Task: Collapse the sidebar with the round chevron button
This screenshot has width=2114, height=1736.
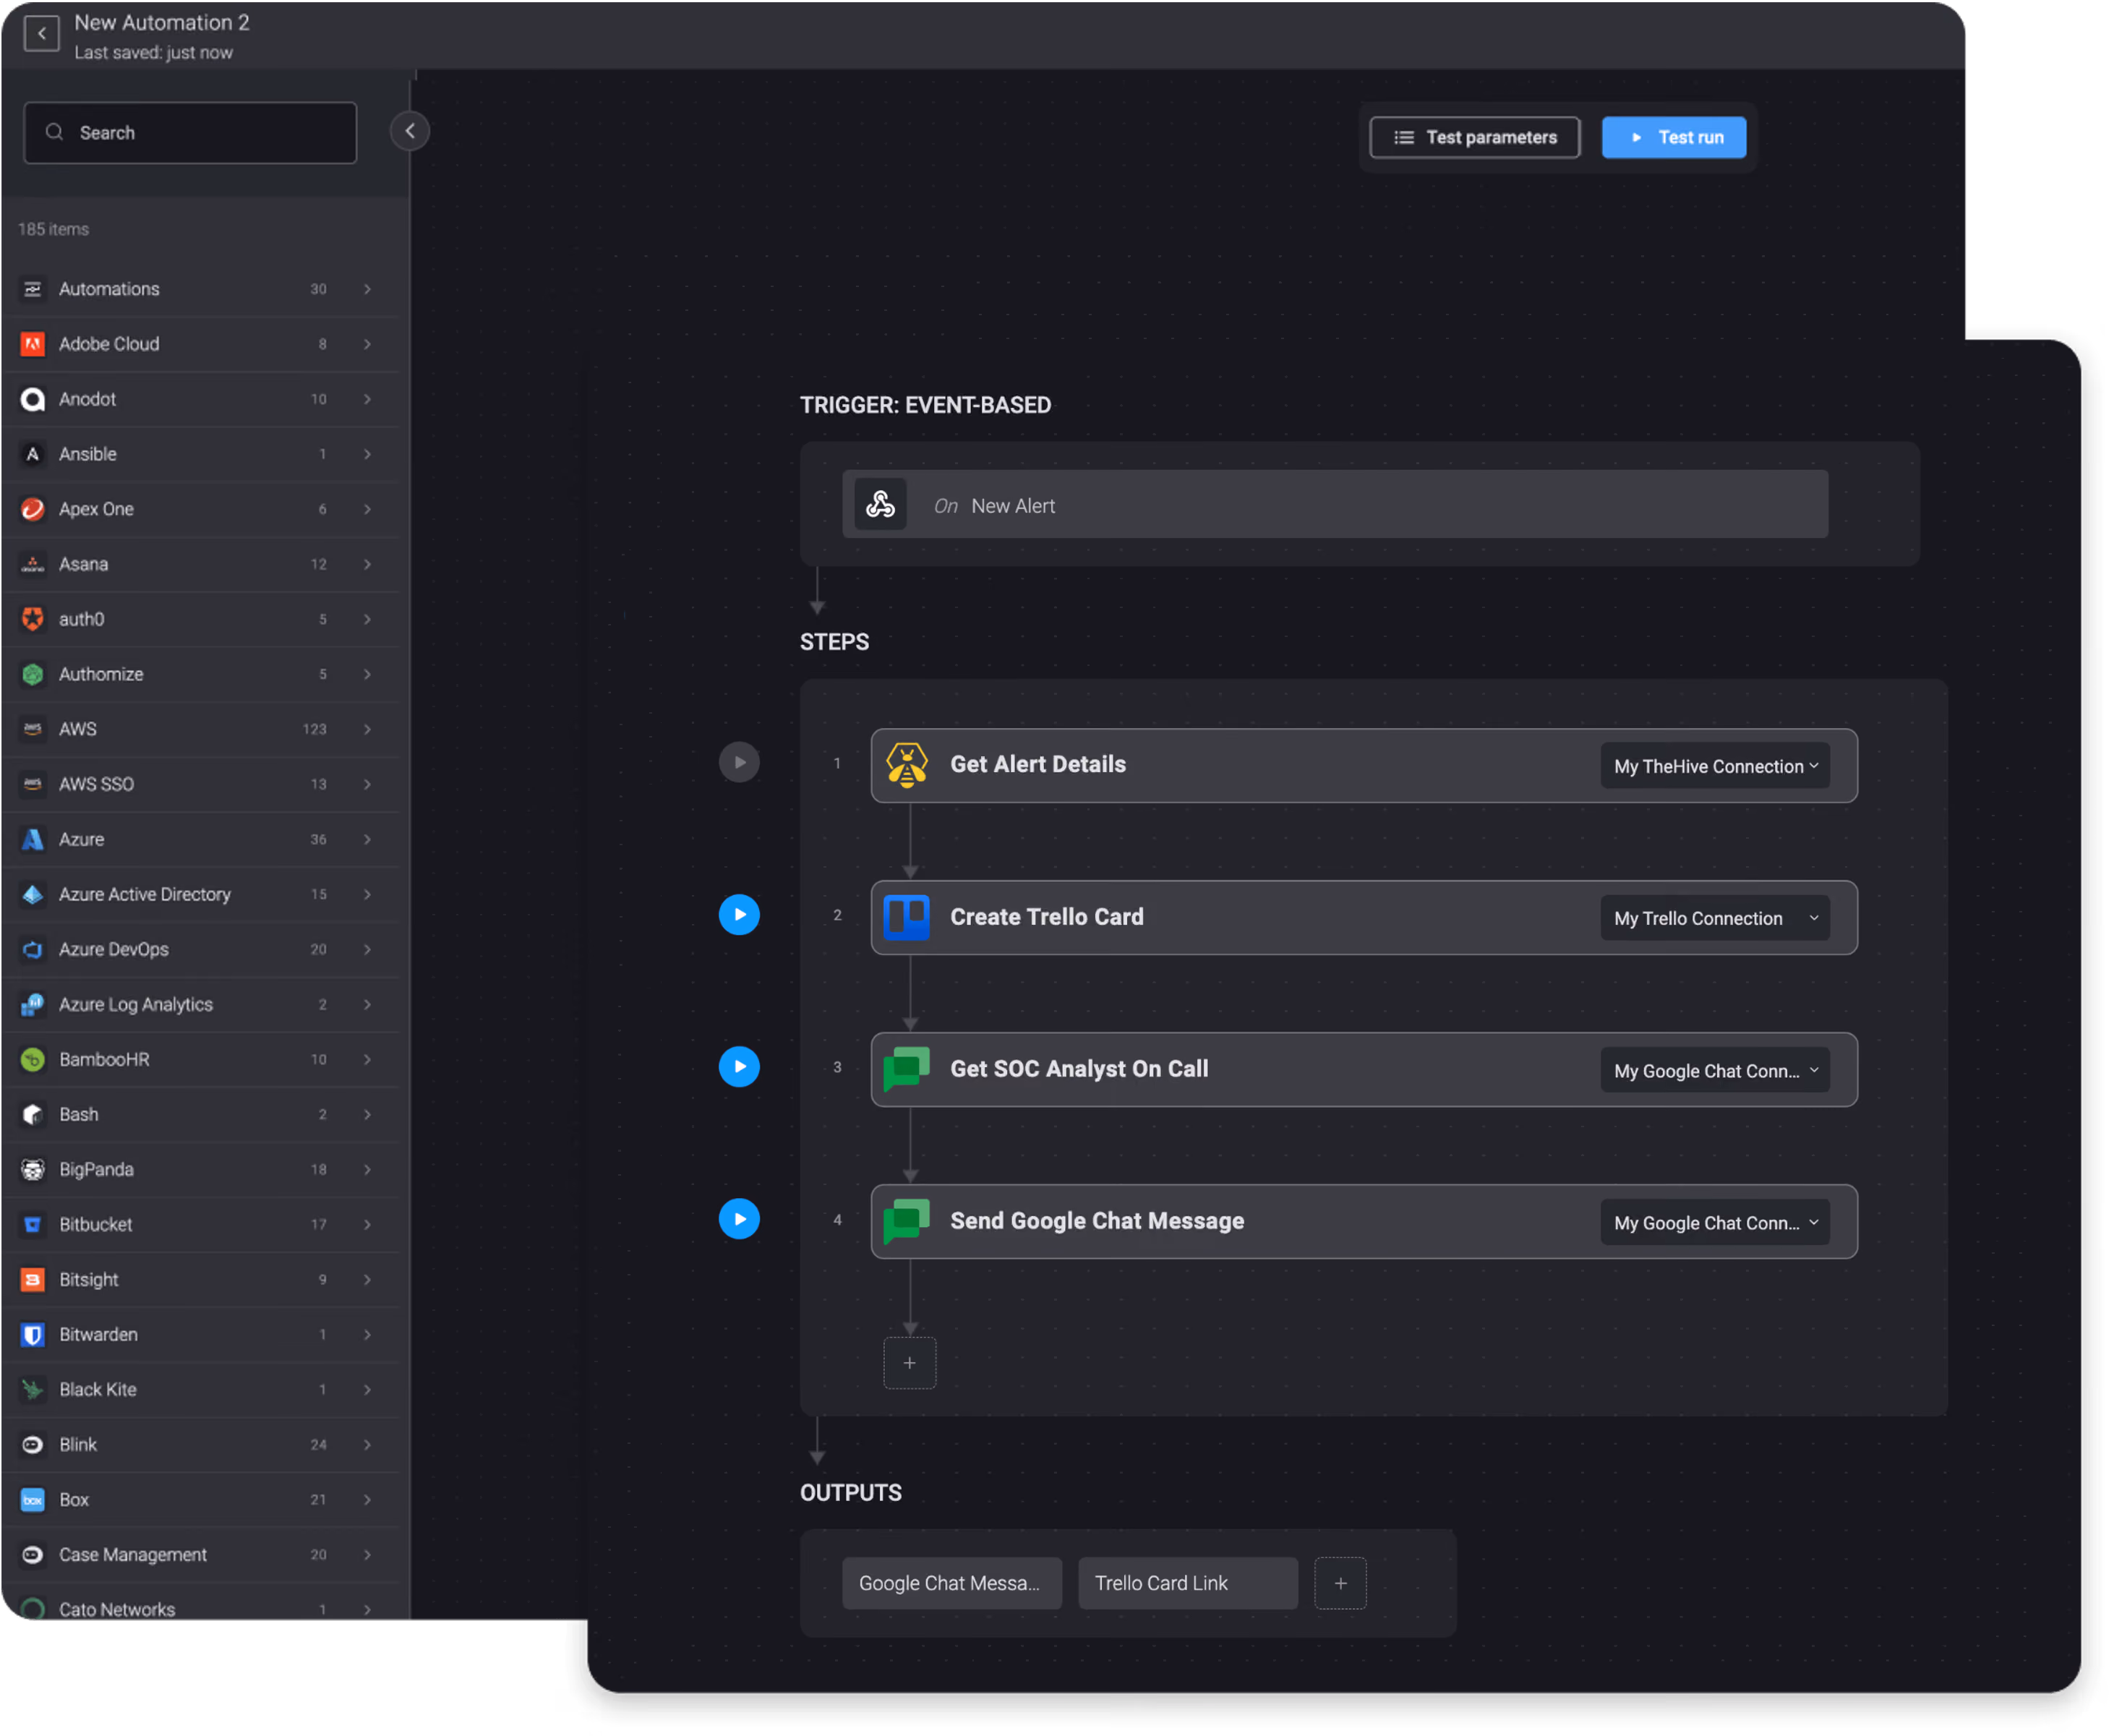Action: (x=410, y=131)
